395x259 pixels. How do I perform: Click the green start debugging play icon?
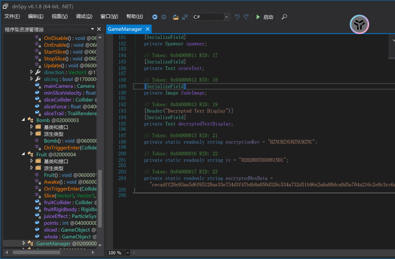click(x=258, y=17)
